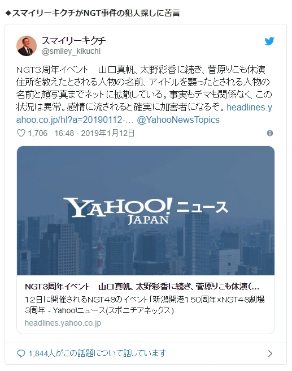Open tweet info circle icon

click(x=270, y=133)
